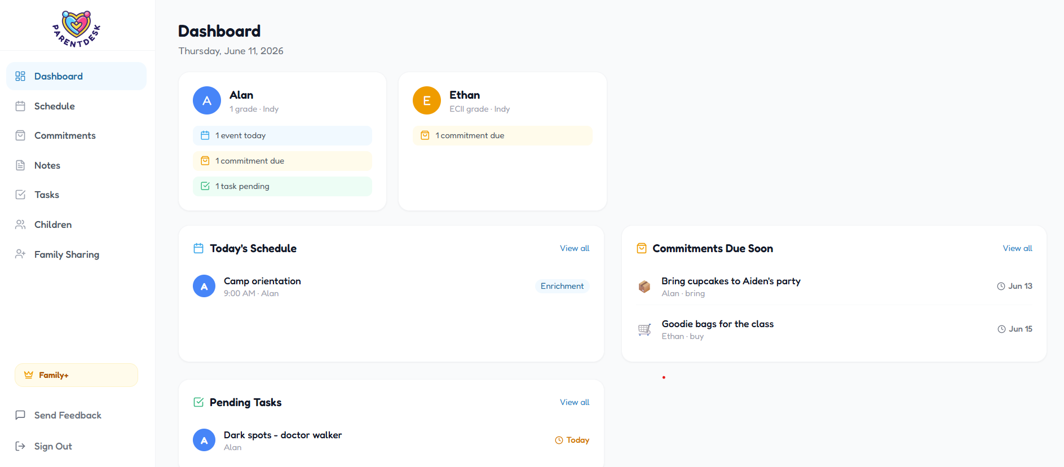Screen dimensions: 1064x467
Task: Click the Family+ crown icon
Action: click(29, 375)
